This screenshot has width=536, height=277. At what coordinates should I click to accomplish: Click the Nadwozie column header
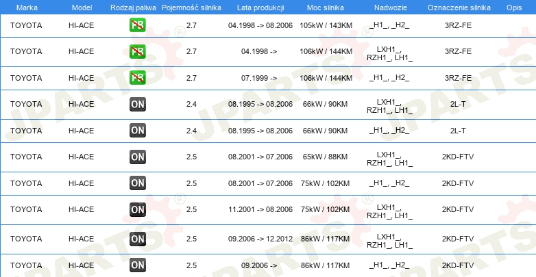[391, 8]
